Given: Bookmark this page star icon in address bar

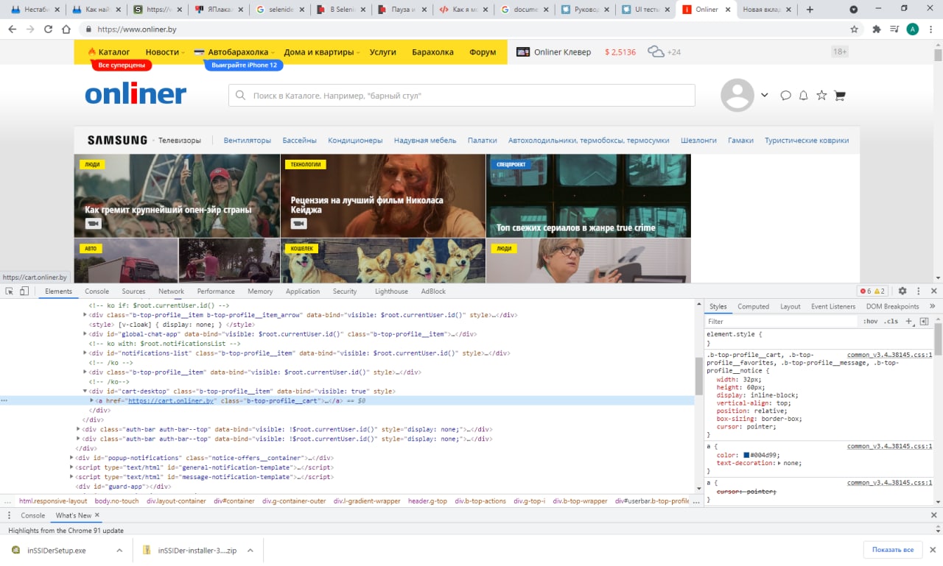Looking at the screenshot, I should (855, 29).
